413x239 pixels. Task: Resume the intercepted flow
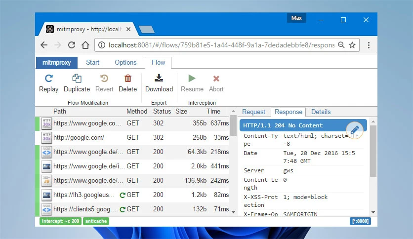(192, 83)
